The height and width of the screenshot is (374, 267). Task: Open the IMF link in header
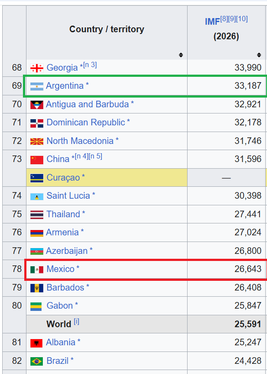point(212,22)
